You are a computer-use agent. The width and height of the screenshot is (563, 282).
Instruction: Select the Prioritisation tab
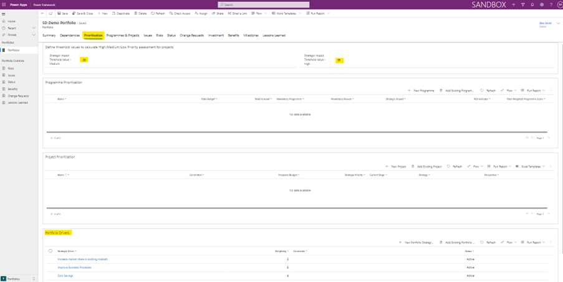(94, 35)
